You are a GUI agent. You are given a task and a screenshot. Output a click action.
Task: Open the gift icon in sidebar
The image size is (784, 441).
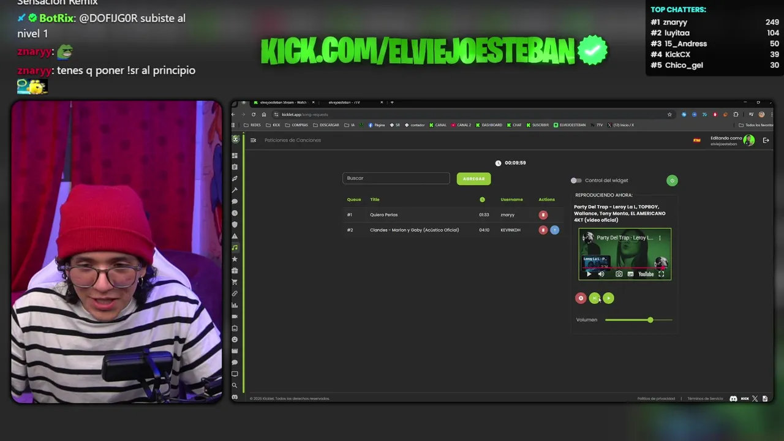pos(235,270)
